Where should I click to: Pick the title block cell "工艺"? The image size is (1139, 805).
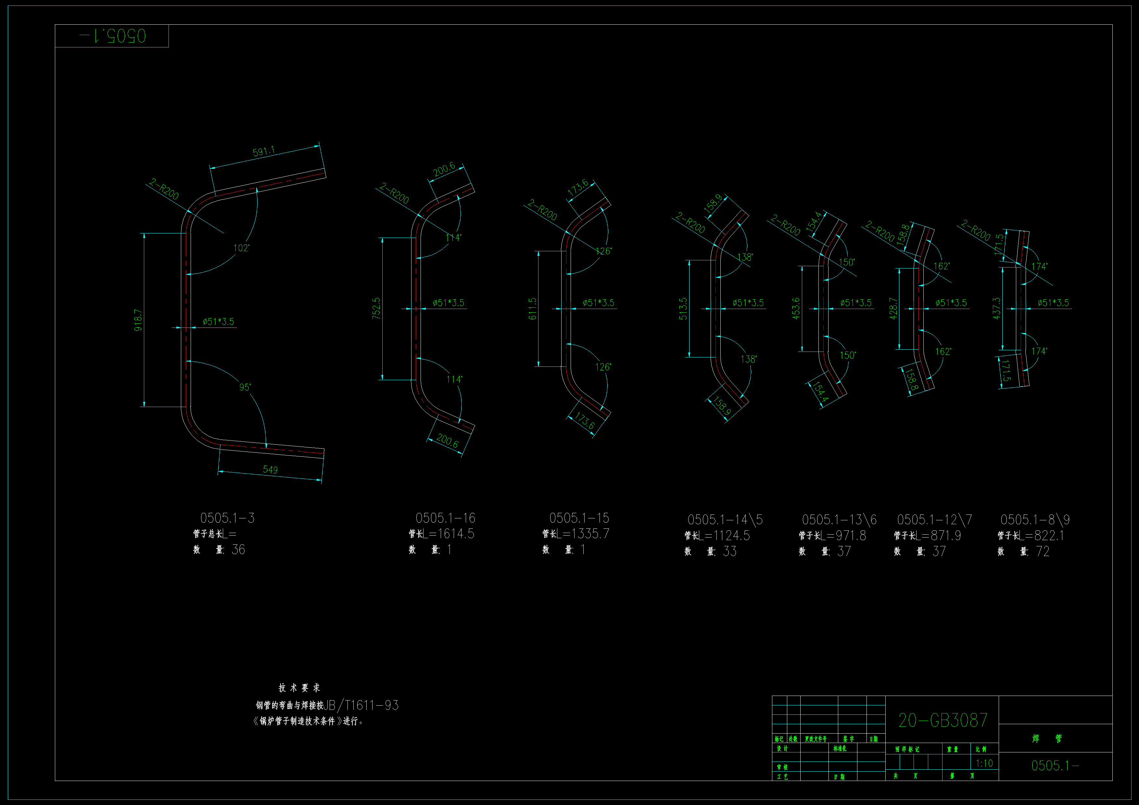click(x=782, y=777)
